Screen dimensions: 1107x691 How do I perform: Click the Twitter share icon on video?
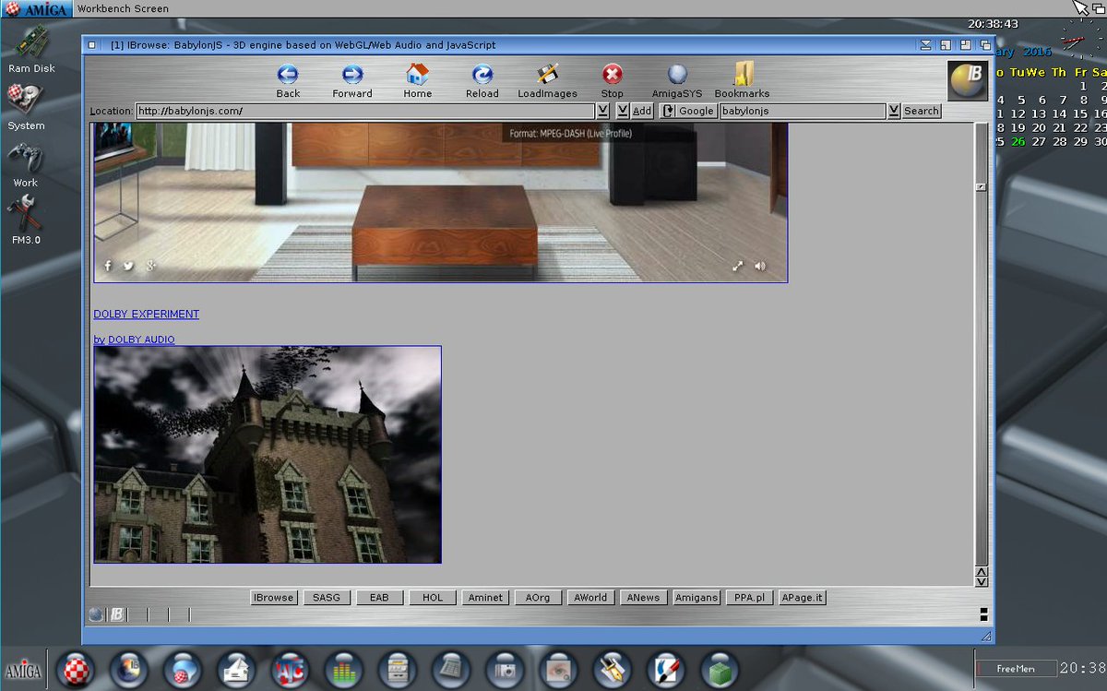pos(128,266)
